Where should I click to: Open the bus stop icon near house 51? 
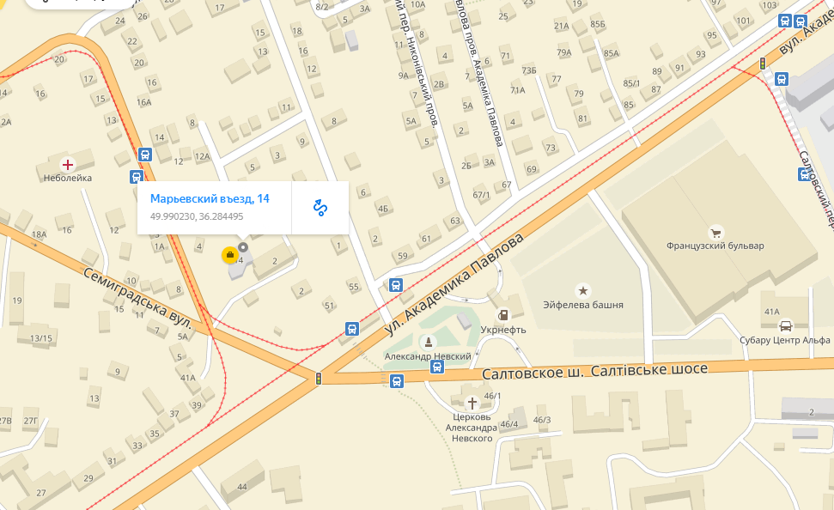pyautogui.click(x=351, y=329)
